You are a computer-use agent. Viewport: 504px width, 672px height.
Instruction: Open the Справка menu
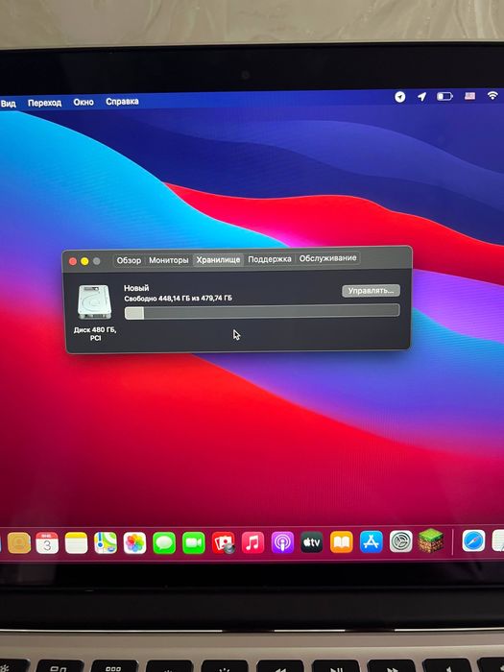coord(122,102)
